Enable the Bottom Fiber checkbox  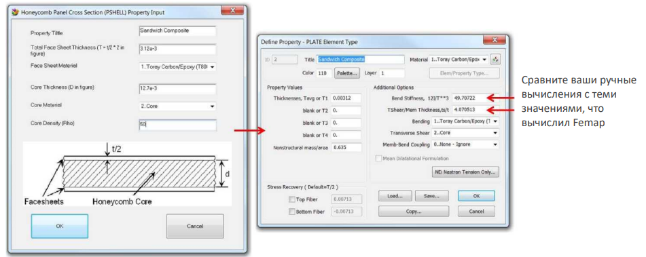coord(292,212)
